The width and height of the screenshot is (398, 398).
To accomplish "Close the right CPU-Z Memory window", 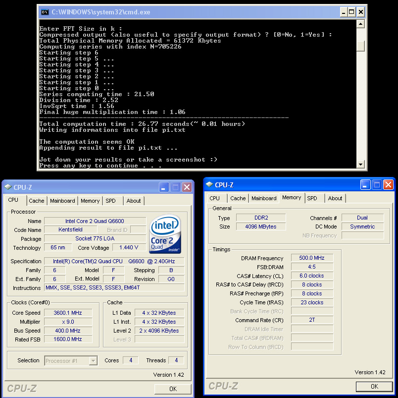I will [389, 185].
